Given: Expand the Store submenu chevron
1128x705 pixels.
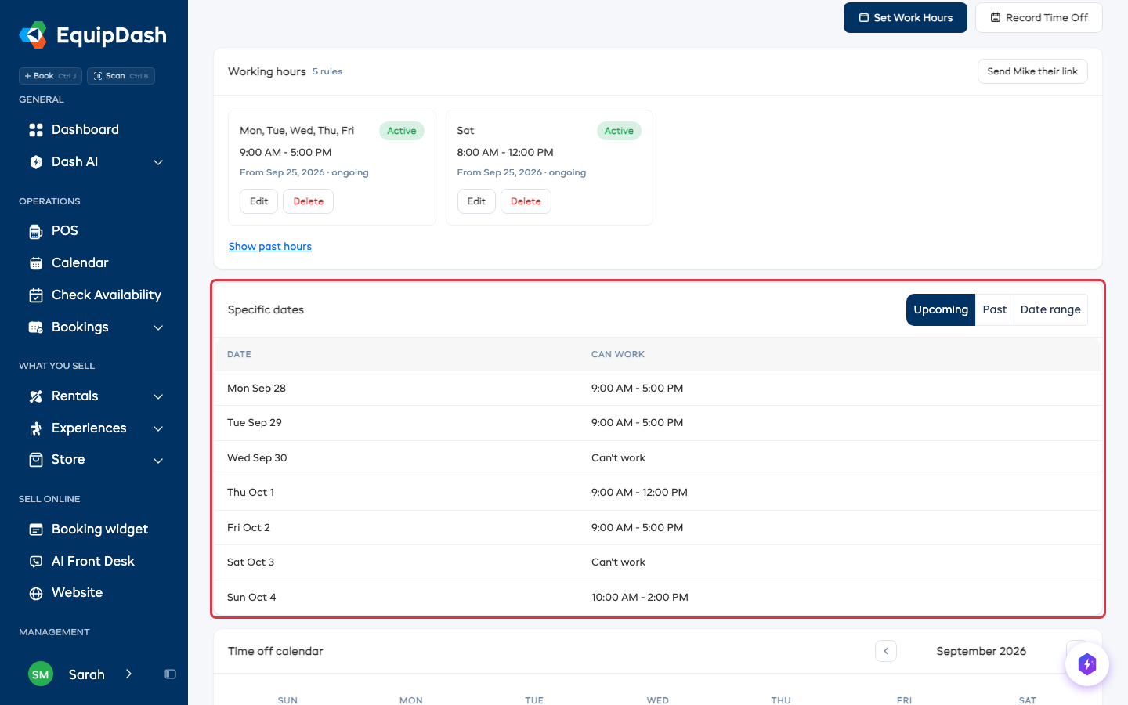Looking at the screenshot, I should (x=158, y=461).
